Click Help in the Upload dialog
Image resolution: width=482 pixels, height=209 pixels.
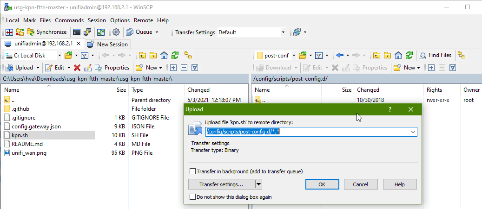pyautogui.click(x=400, y=184)
